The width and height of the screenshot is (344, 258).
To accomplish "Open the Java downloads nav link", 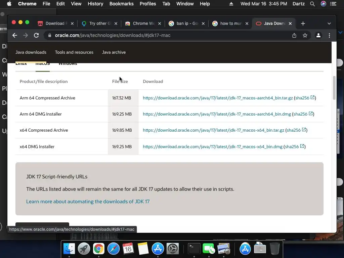I will [x=31, y=52].
